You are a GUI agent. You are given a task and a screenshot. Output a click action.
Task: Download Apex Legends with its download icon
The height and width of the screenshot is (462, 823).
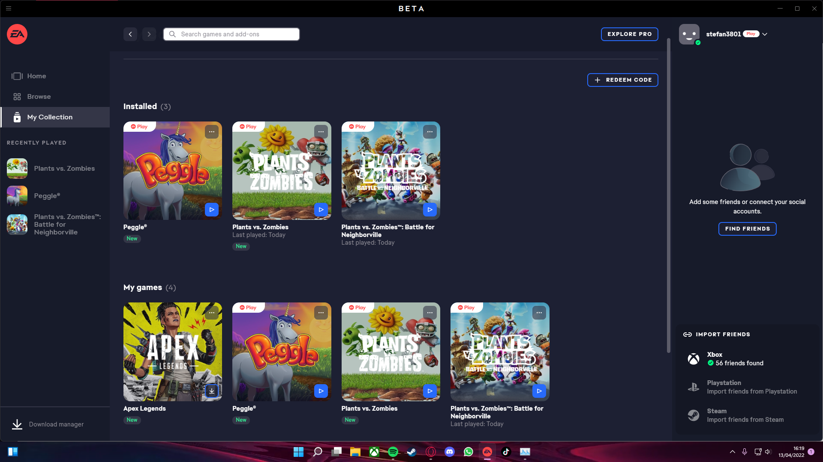(x=212, y=391)
